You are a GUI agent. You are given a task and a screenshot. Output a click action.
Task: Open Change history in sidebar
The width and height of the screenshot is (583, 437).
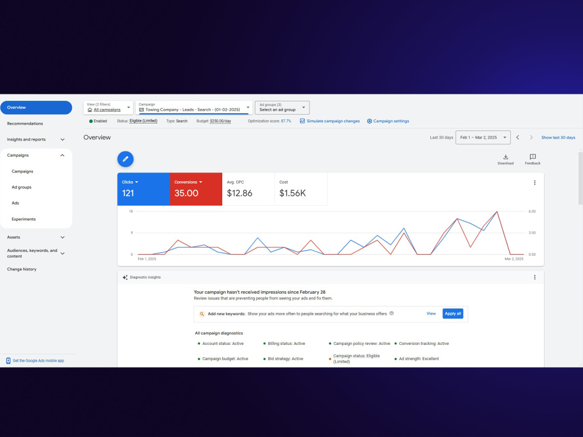coord(22,269)
